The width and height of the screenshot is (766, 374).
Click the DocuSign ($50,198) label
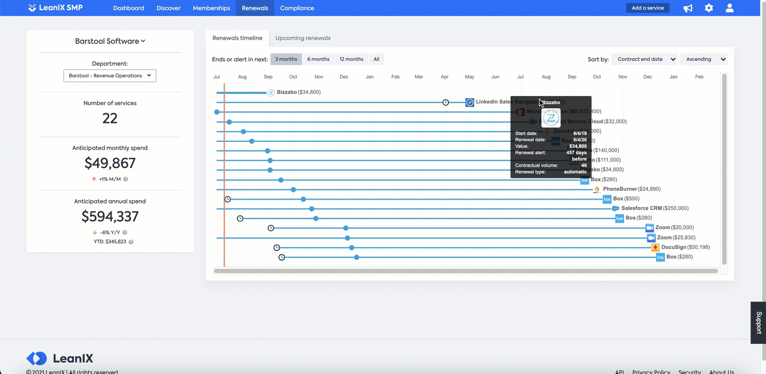click(685, 247)
